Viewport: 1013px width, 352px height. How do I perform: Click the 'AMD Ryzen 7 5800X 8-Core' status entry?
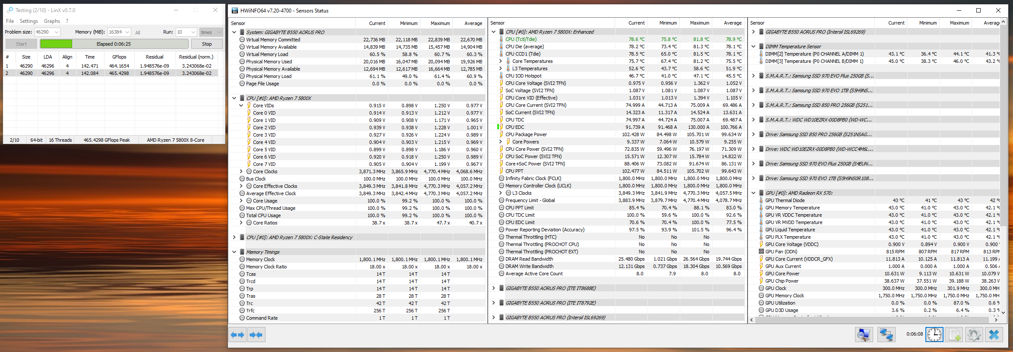point(176,140)
